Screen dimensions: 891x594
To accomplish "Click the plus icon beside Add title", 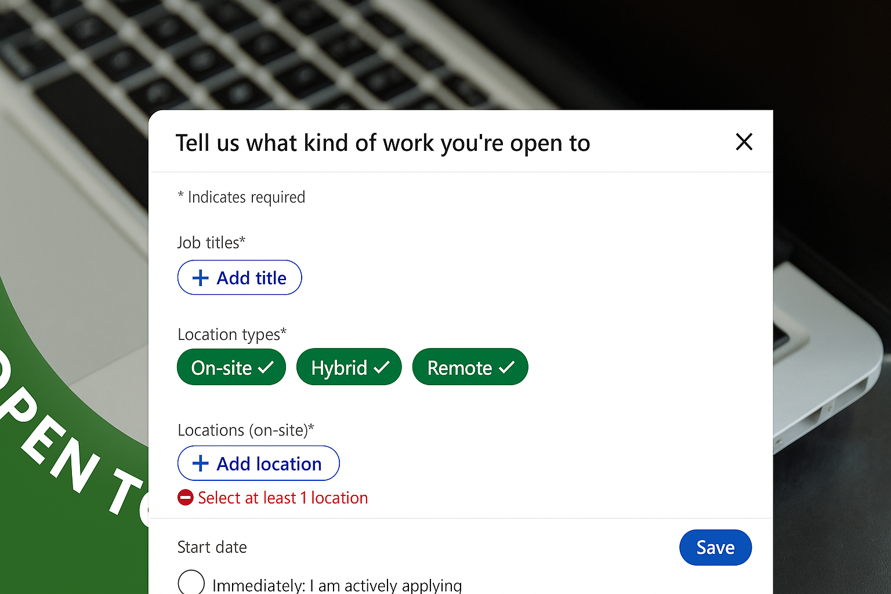I will [200, 277].
